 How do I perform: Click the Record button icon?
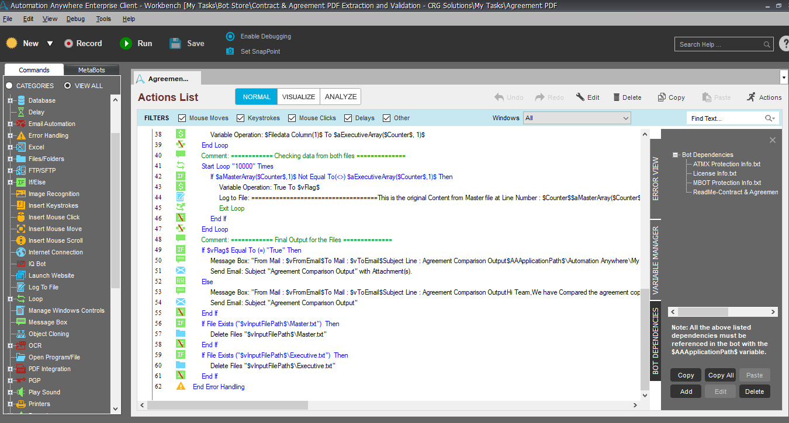click(x=68, y=43)
